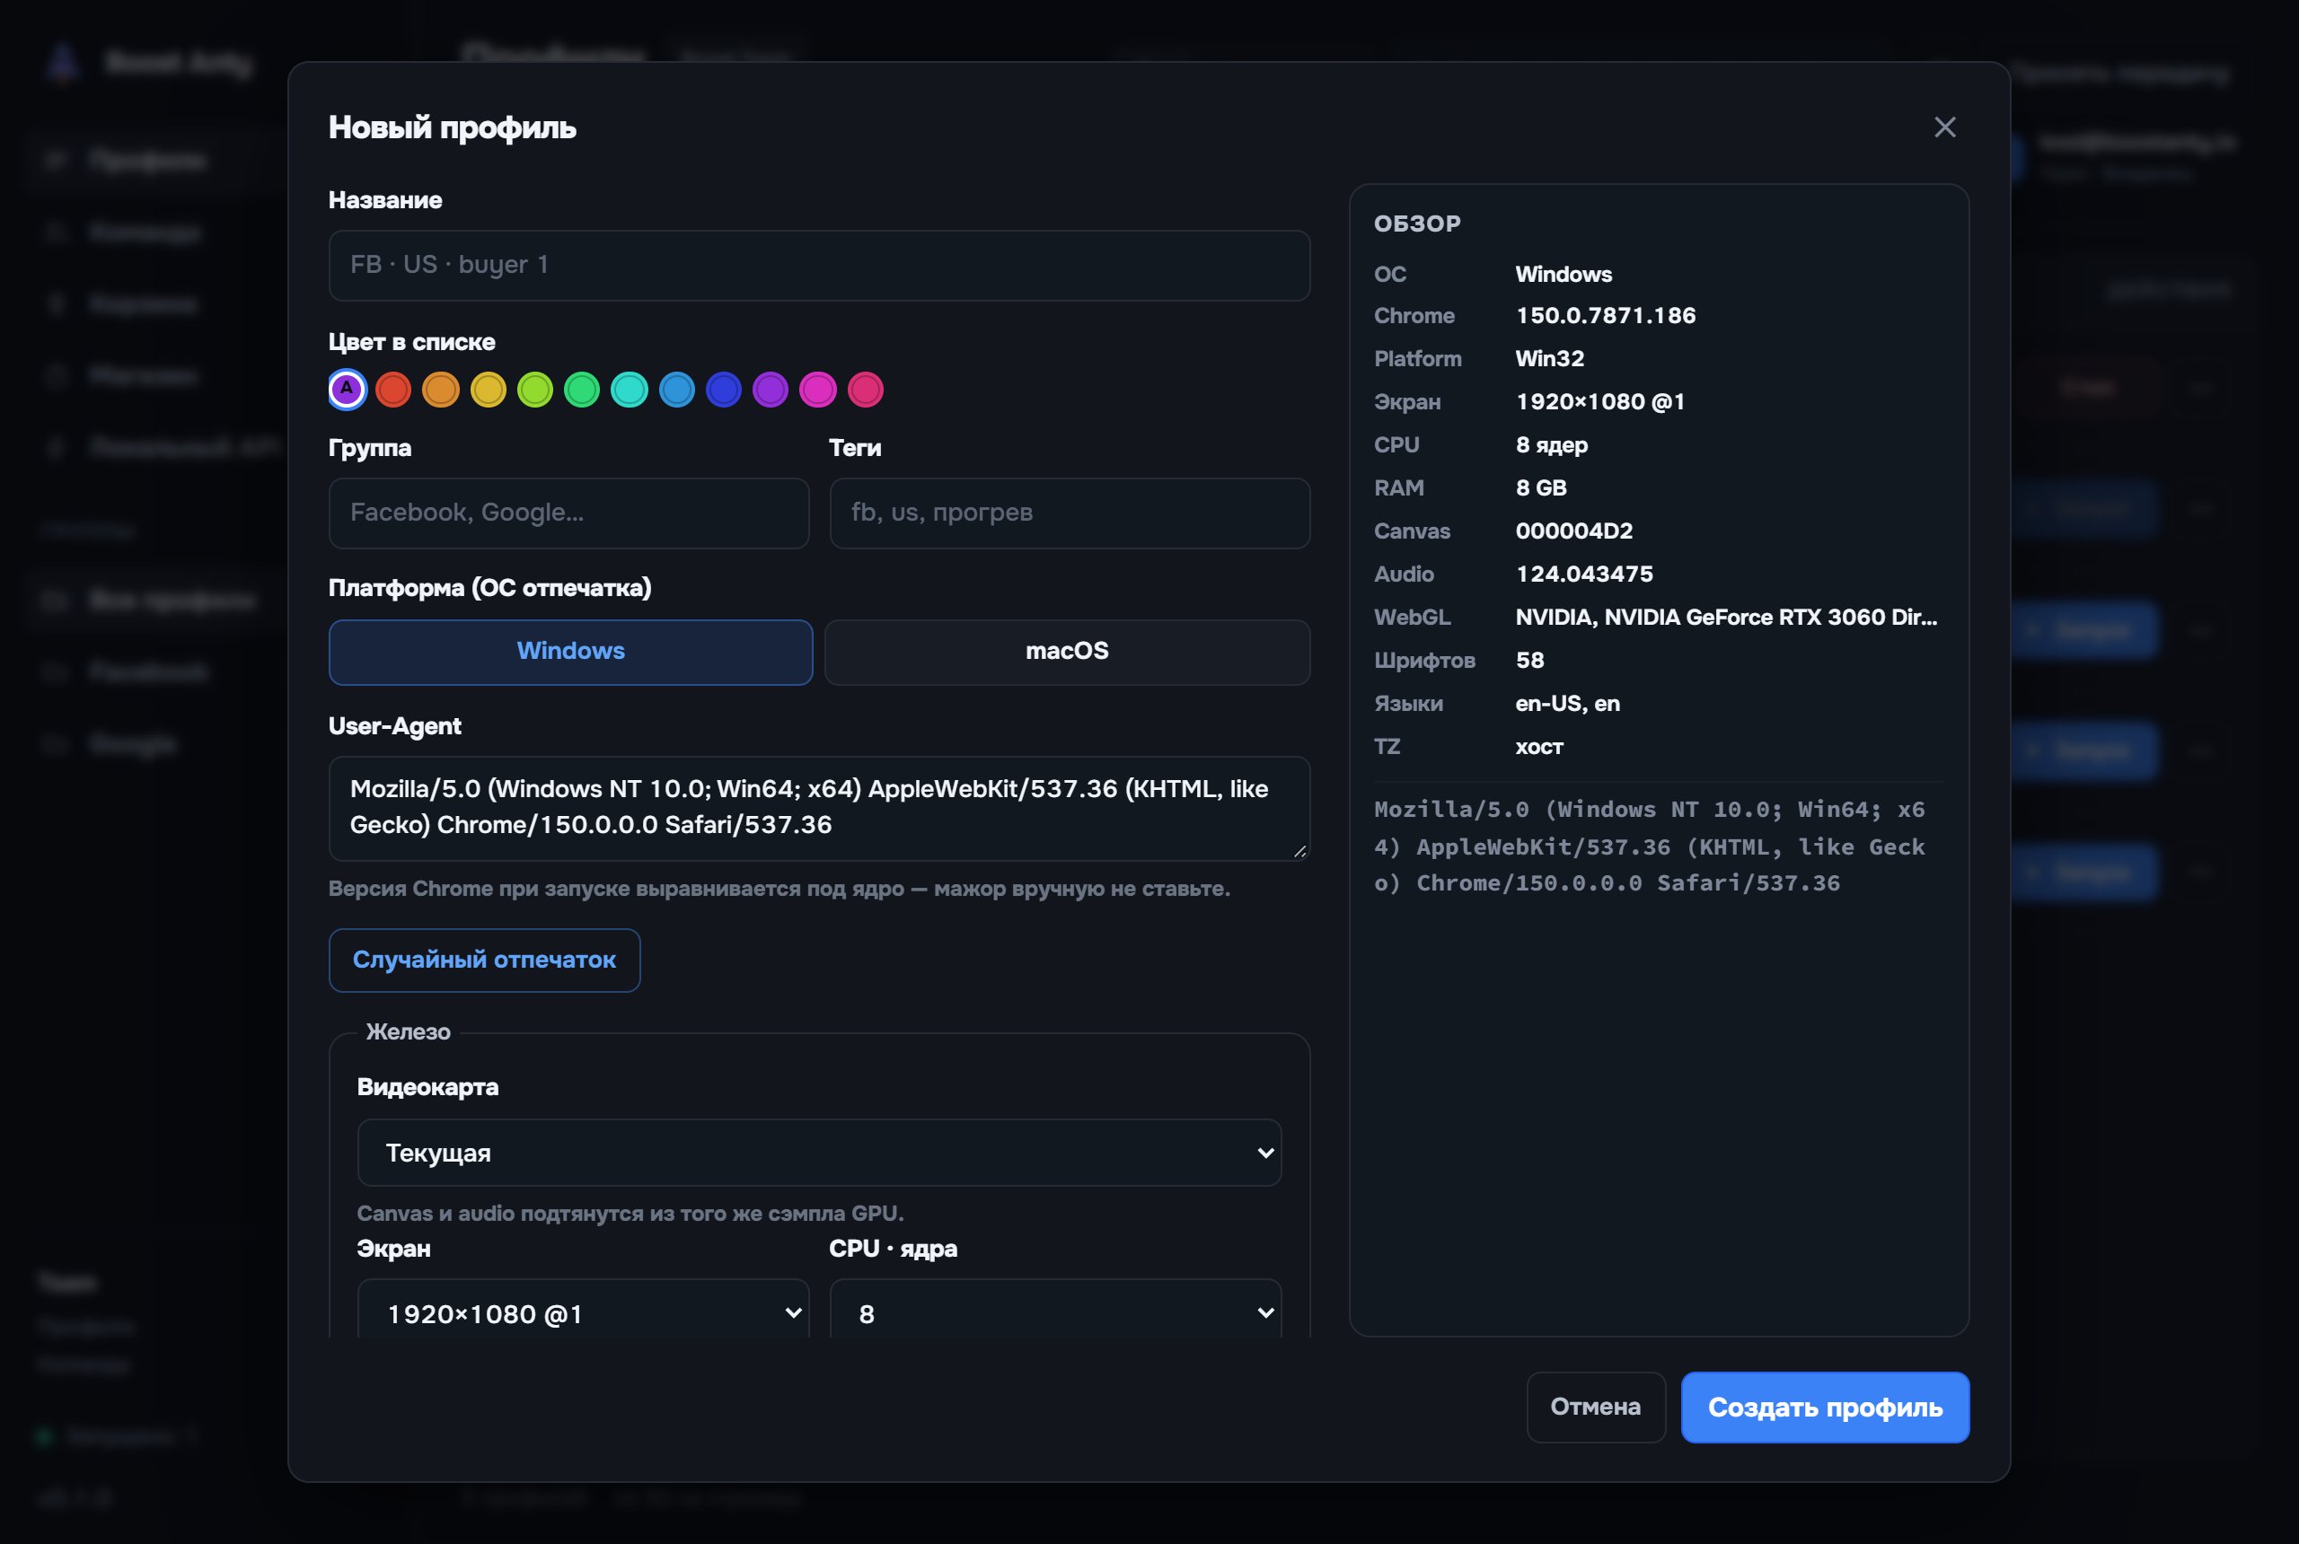Choose the violet color swatch
This screenshot has width=2299, height=1544.
(x=771, y=389)
